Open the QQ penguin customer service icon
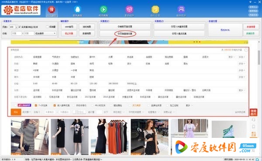 pyautogui.click(x=78, y=10)
